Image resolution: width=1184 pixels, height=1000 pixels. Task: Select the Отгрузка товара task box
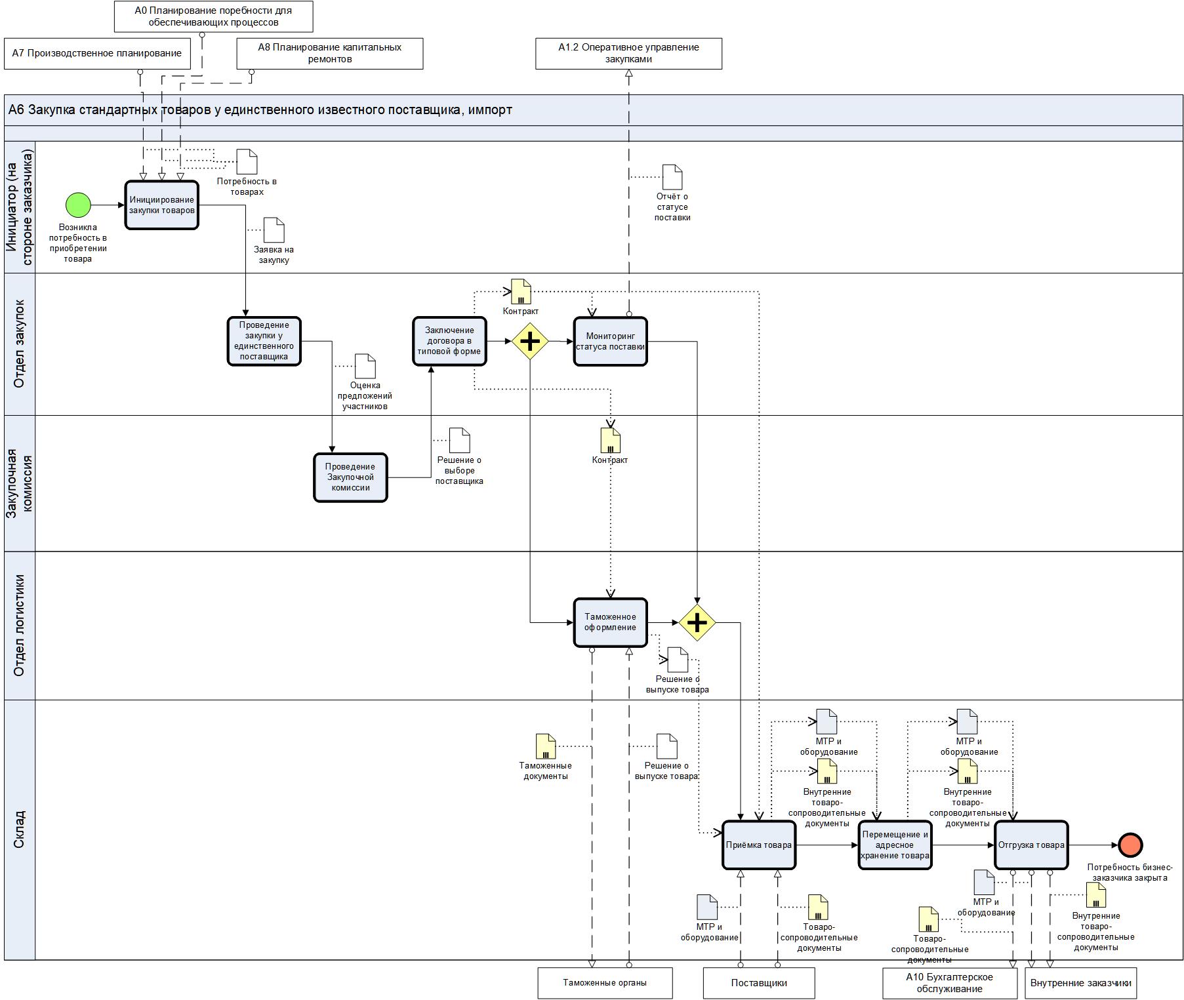point(1031,845)
